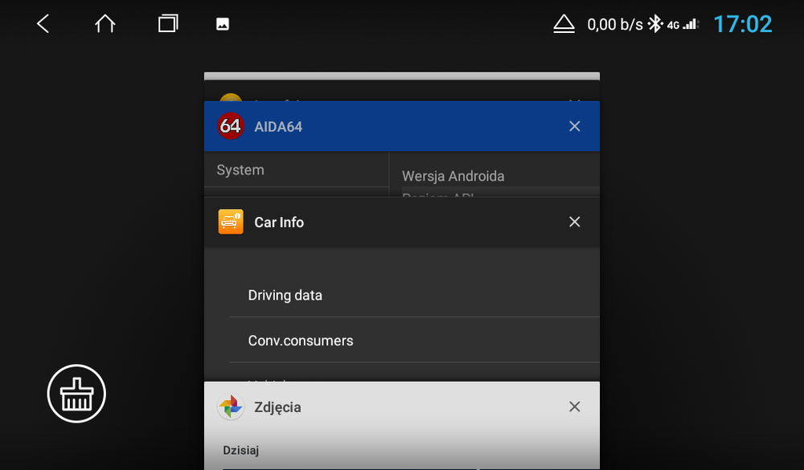Open Zdjęcia using the Google Photos icon
The height and width of the screenshot is (470, 804).
(230, 407)
